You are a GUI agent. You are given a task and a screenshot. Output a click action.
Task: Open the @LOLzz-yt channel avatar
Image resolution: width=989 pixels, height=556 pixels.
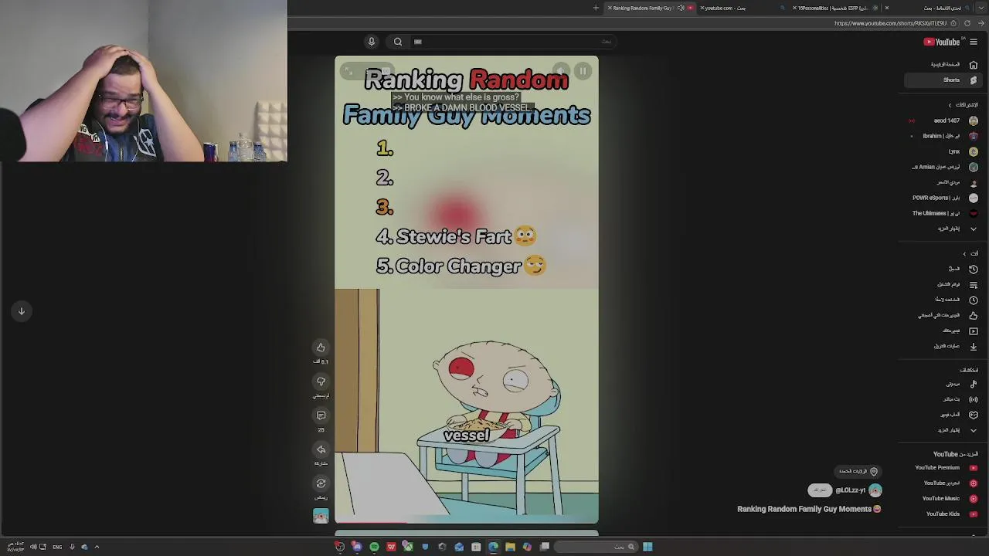(x=875, y=490)
